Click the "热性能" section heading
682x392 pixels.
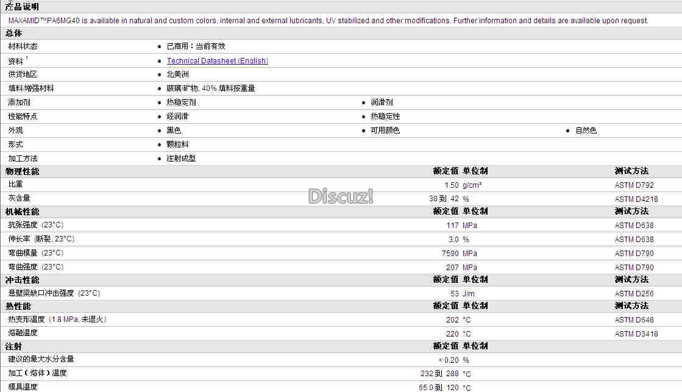pyautogui.click(x=18, y=306)
